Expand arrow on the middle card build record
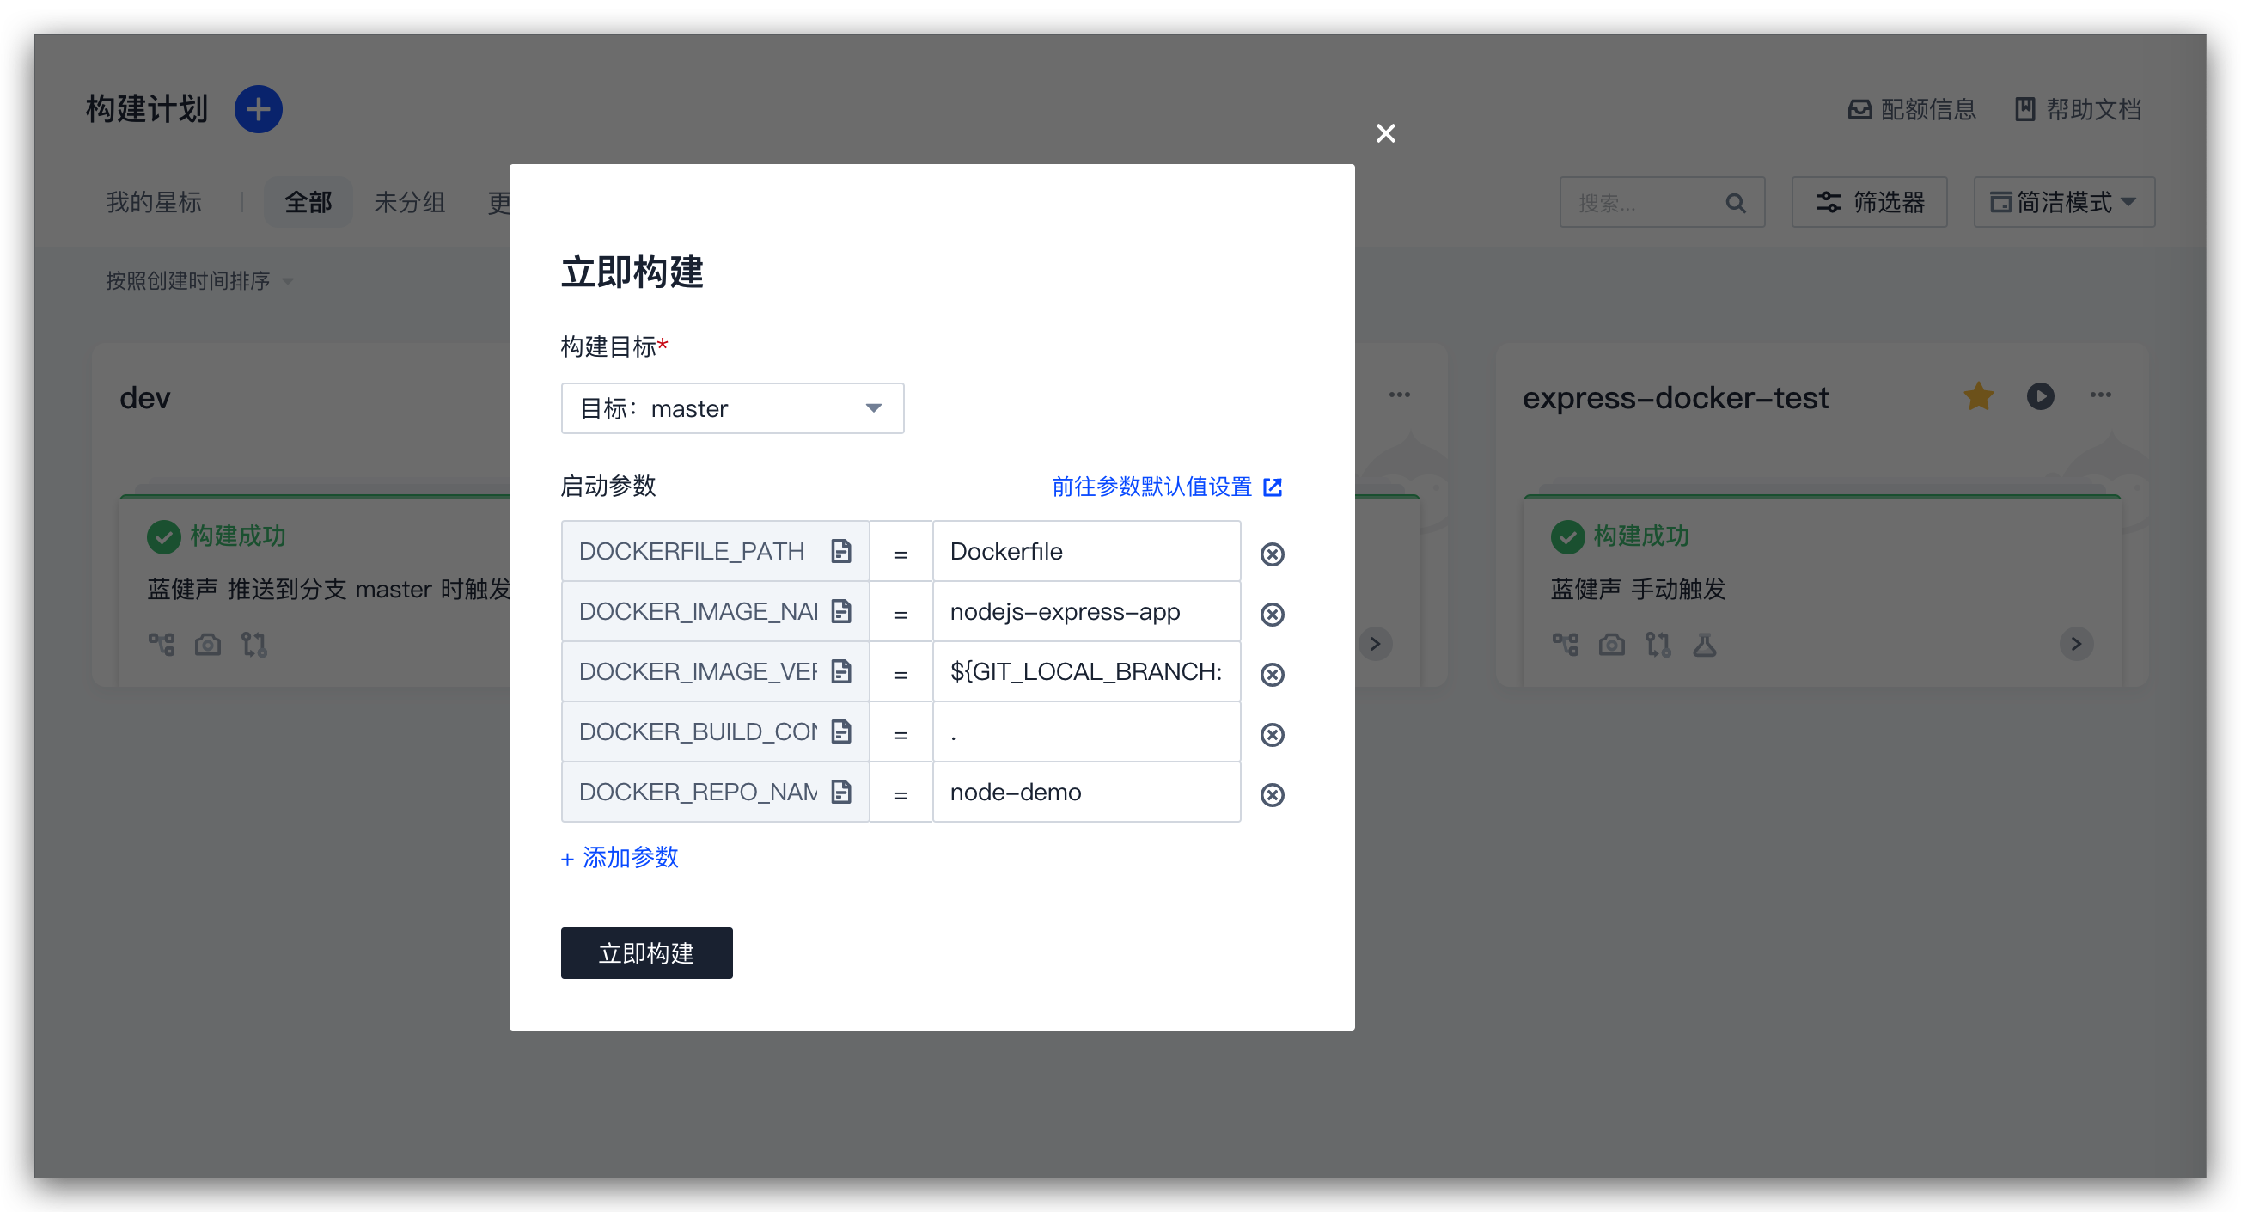This screenshot has width=2241, height=1212. point(1375,644)
